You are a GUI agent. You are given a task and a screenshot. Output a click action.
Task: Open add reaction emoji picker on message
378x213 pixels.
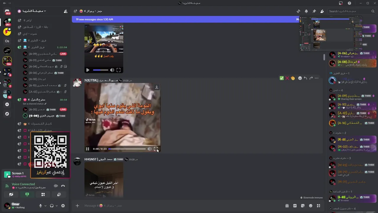click(300, 78)
